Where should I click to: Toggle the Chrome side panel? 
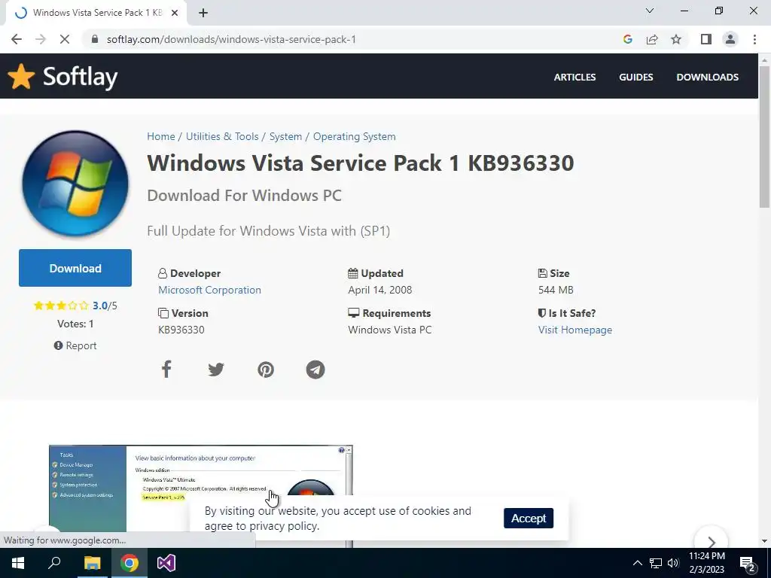pos(706,39)
